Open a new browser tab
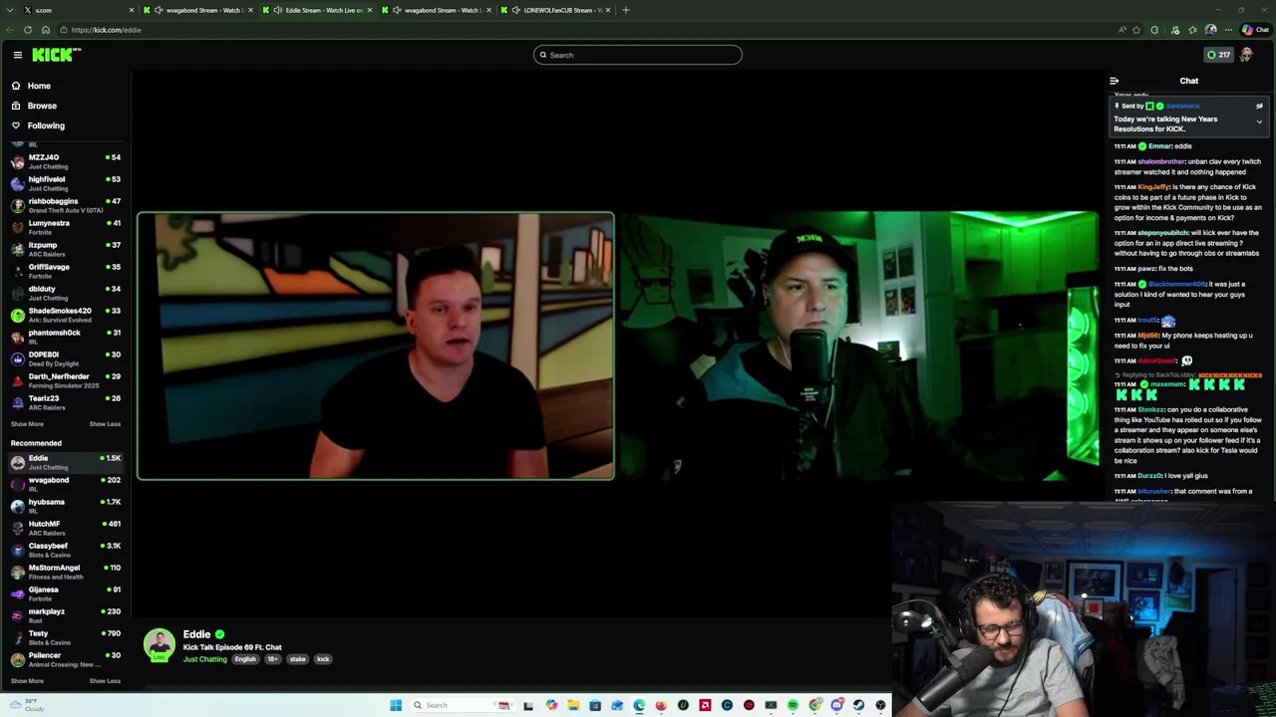Screen dimensions: 1276x717 625,10
